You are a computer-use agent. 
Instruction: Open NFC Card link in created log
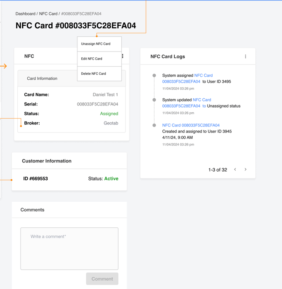[191, 125]
